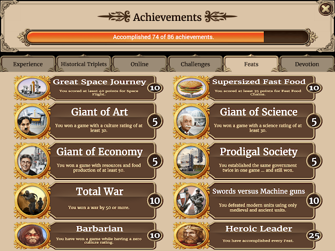Select the Barbarian face icon
The image size is (335, 251).
(32, 236)
